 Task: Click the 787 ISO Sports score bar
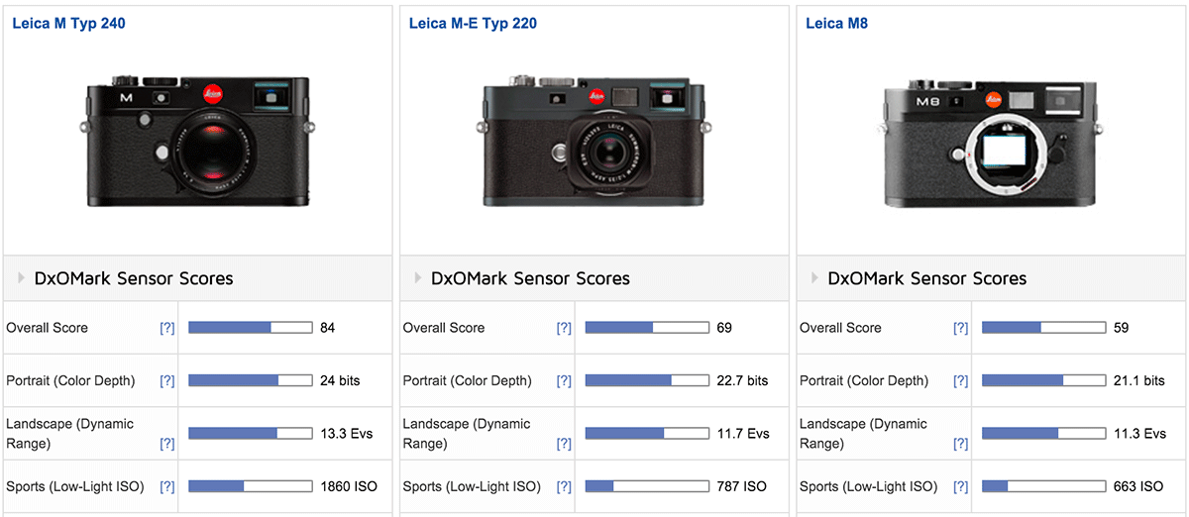point(647,486)
